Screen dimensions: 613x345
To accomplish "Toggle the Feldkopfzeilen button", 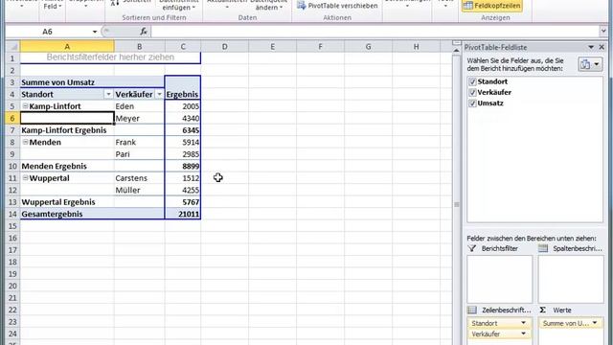I will [x=491, y=6].
